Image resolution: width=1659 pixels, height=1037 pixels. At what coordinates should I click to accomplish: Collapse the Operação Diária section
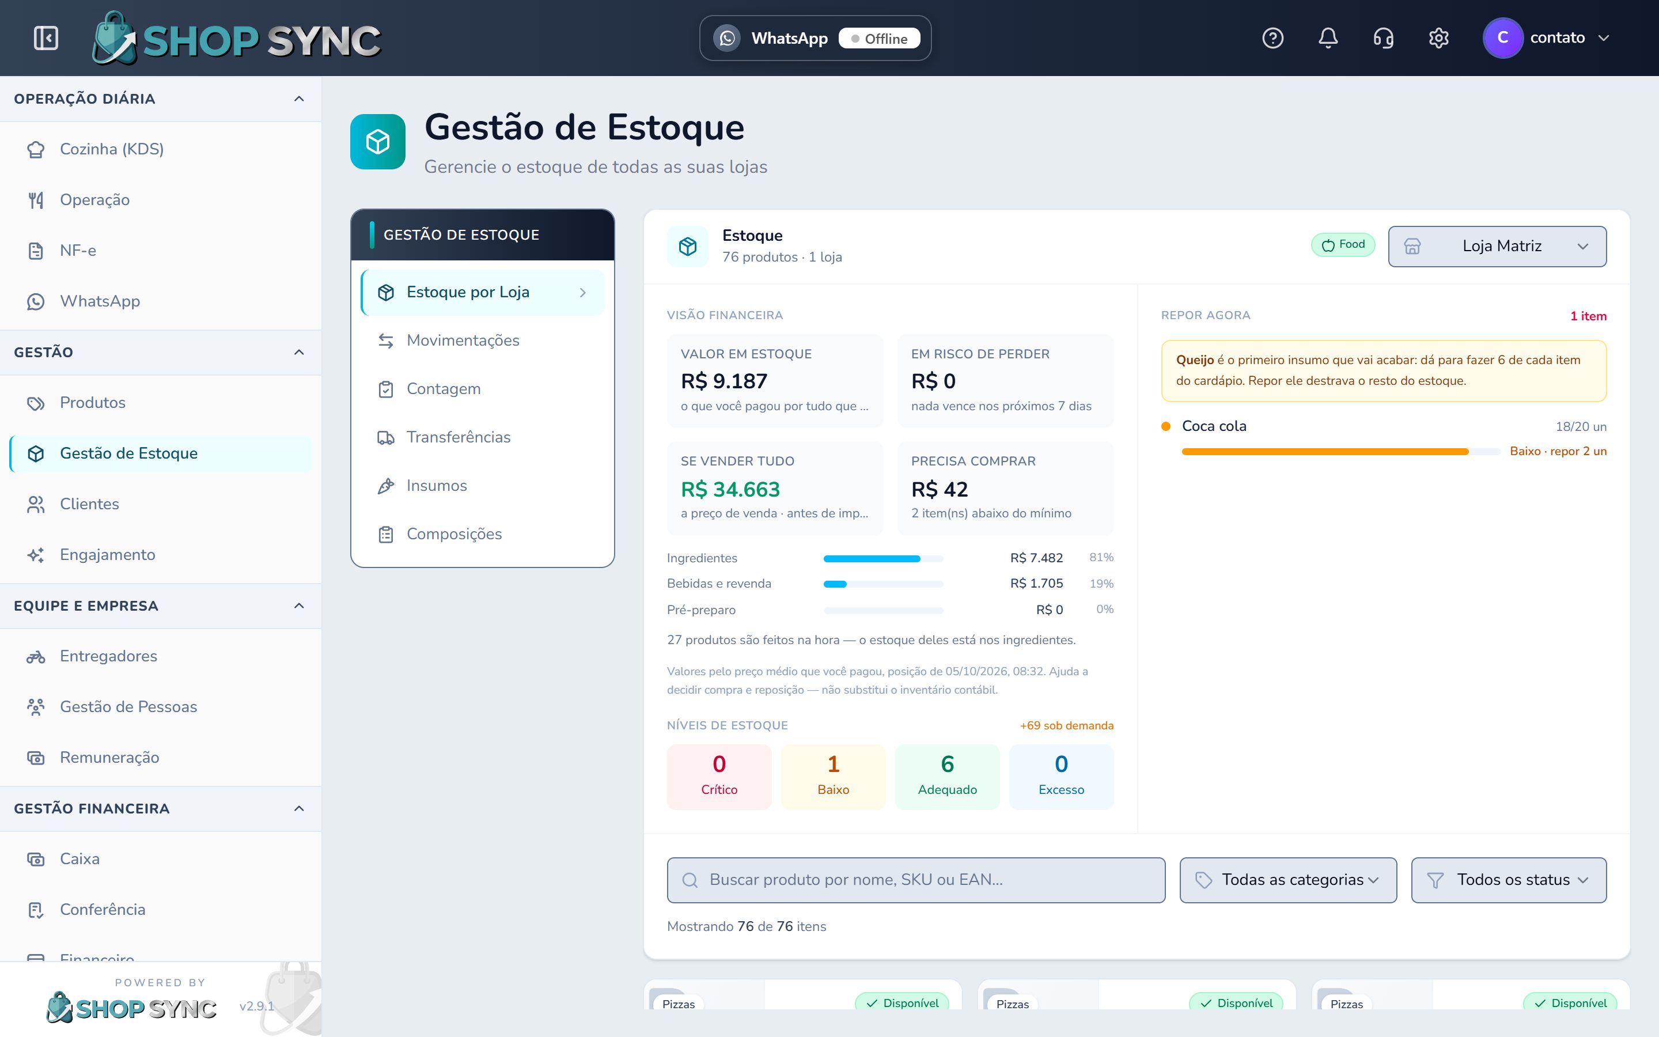coord(299,99)
